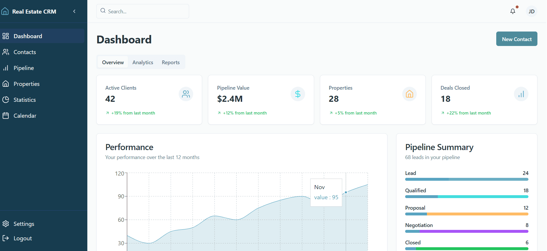This screenshot has height=251, width=547.
Task: Click '+12% from last month' text
Action: click(245, 113)
